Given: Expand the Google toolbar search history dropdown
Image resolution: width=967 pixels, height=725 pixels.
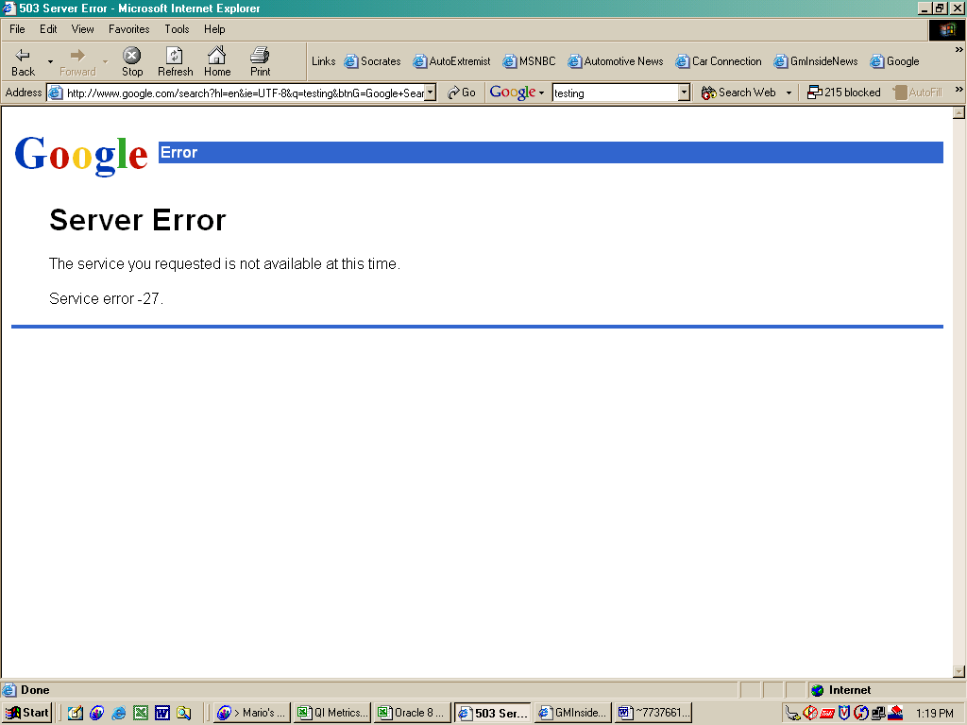Looking at the screenshot, I should (684, 93).
